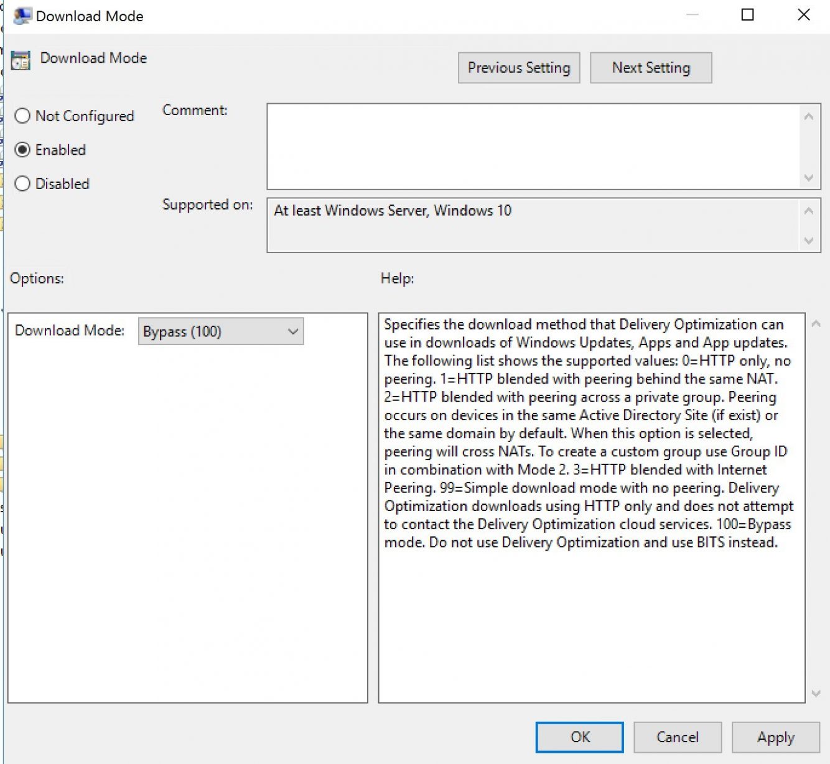Confirm changes with the OK button
This screenshot has width=830, height=764.
(579, 737)
